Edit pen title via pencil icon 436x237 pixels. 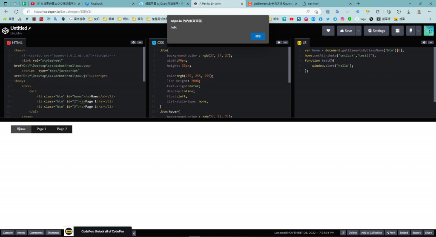pyautogui.click(x=30, y=28)
